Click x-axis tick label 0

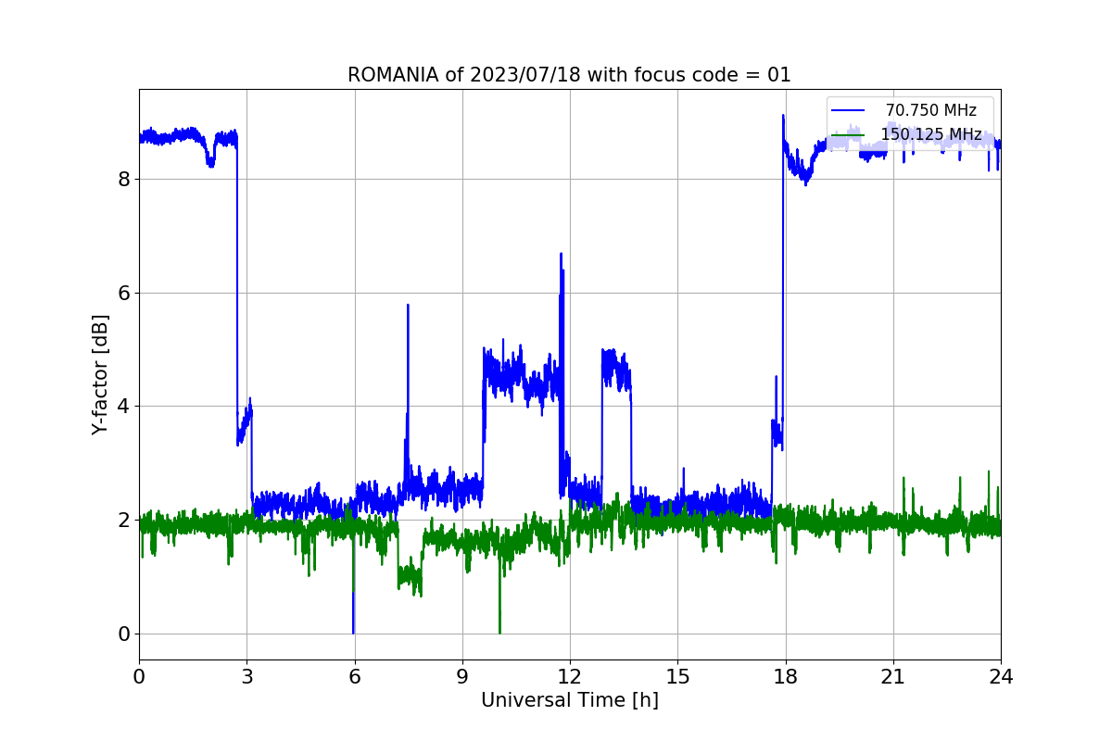click(x=139, y=677)
